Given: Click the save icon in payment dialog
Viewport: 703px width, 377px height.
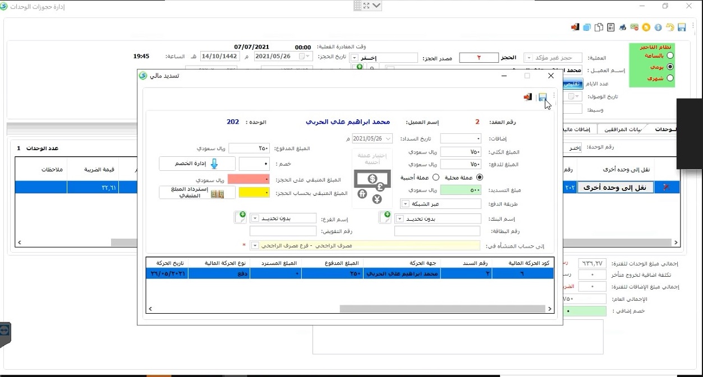Looking at the screenshot, I should [x=543, y=97].
